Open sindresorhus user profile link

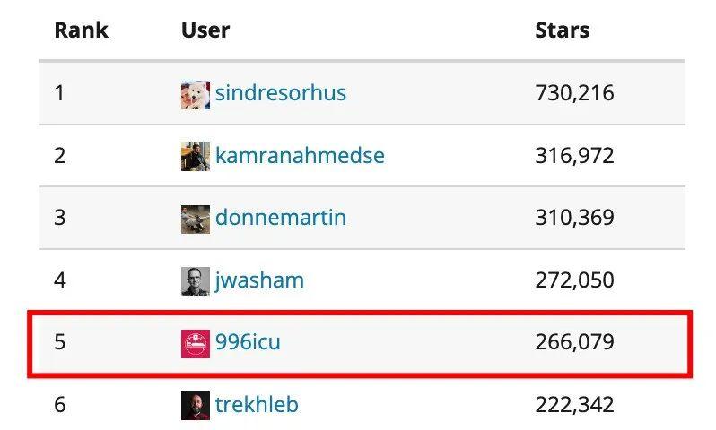280,93
